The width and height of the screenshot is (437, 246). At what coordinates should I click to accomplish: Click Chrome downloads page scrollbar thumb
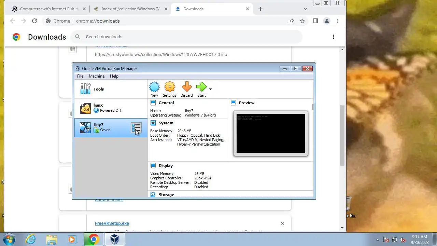pyautogui.click(x=342, y=135)
